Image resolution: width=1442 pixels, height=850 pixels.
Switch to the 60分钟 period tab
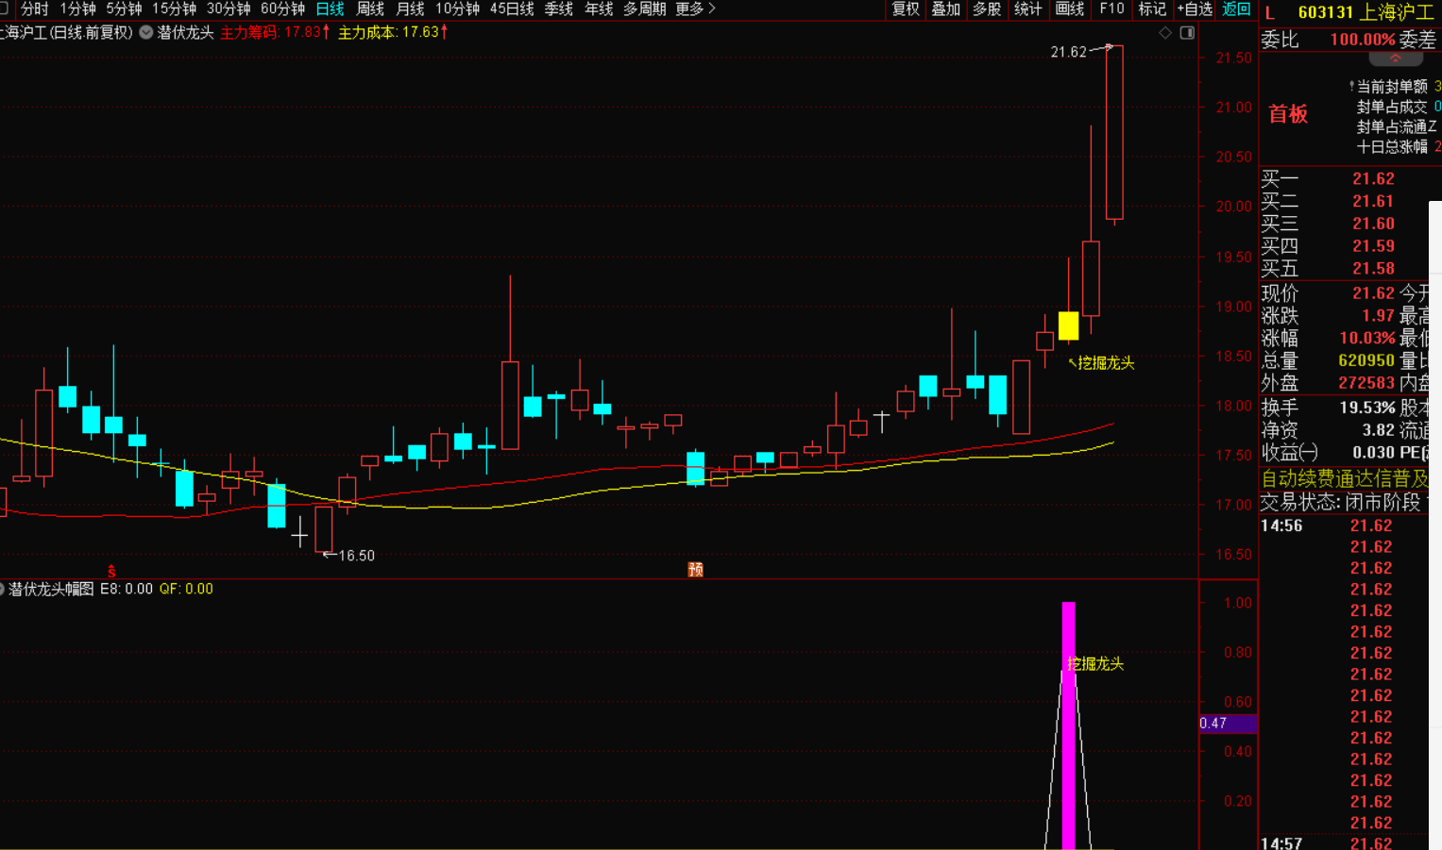coord(282,9)
